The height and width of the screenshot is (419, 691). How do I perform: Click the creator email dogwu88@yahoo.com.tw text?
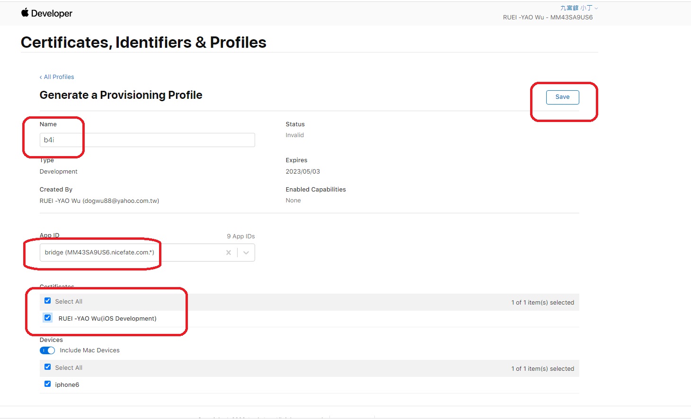(x=121, y=201)
